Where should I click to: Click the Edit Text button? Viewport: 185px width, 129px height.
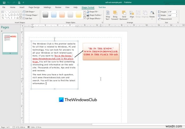(27, 18)
